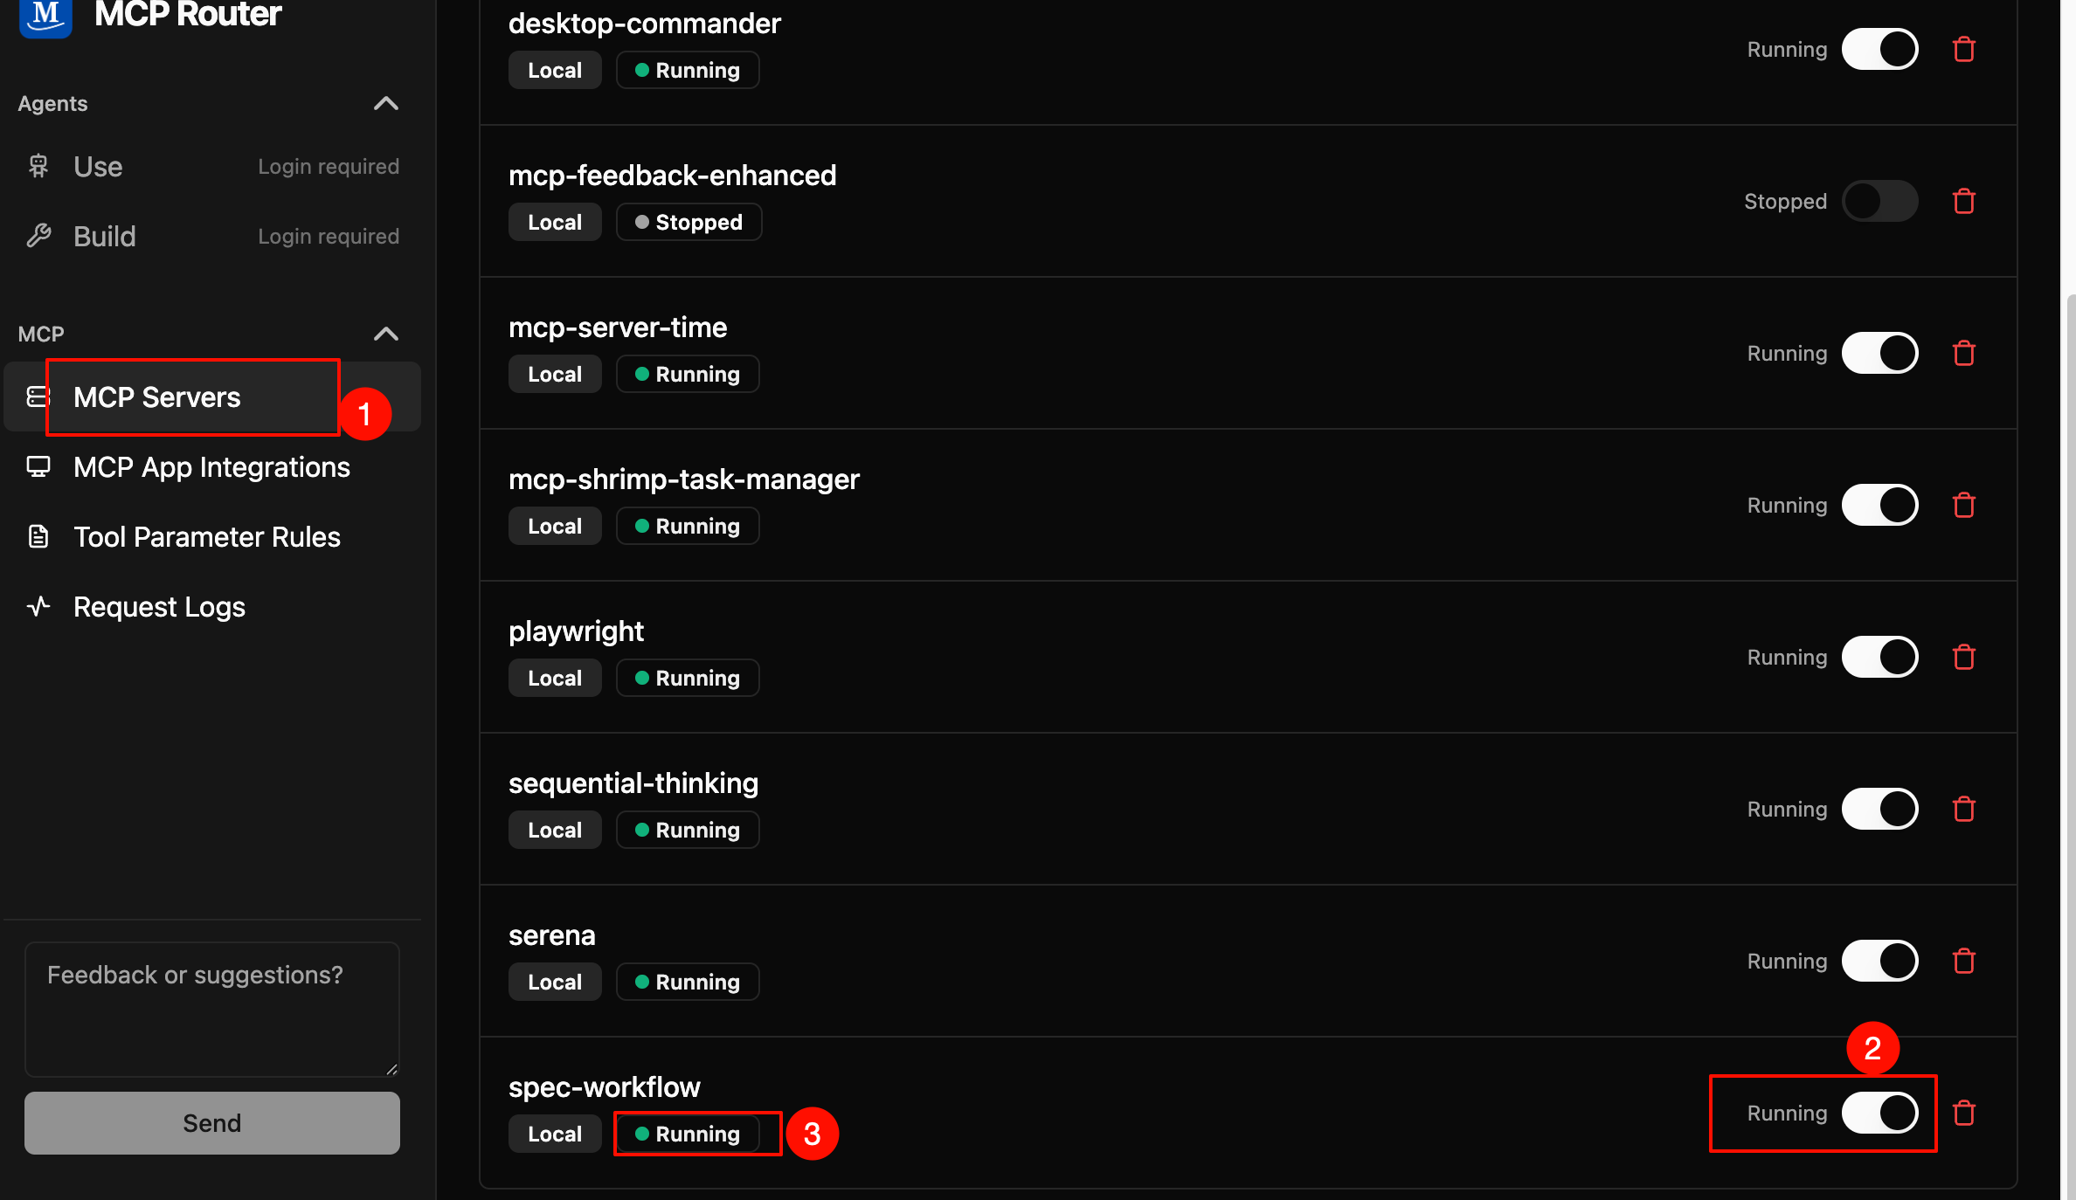Collapse the Agents section chevron
This screenshot has width=2076, height=1200.
point(385,104)
